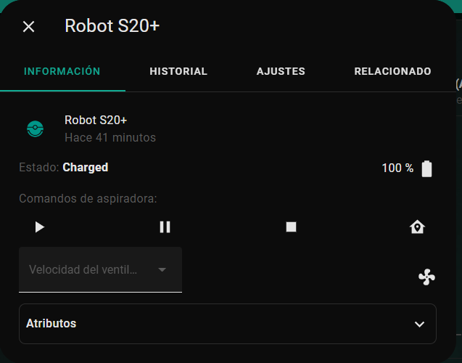Go to the Relacionado tab
Viewport: 462px width, 363px height.
point(392,71)
